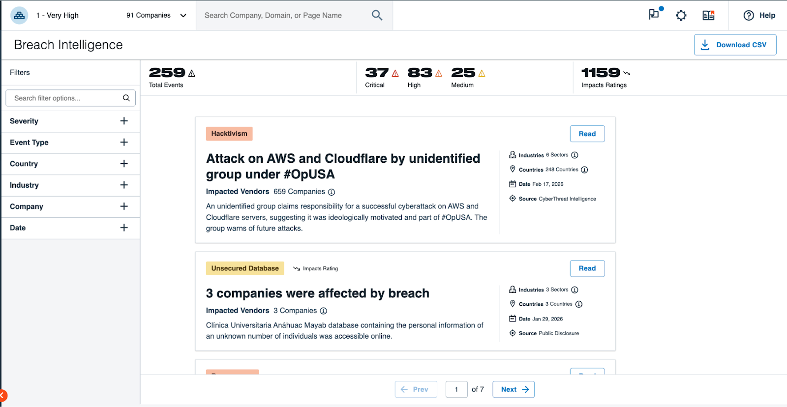Viewport: 787px width, 407px height.
Task: Click the Search filter options field
Action: point(66,98)
